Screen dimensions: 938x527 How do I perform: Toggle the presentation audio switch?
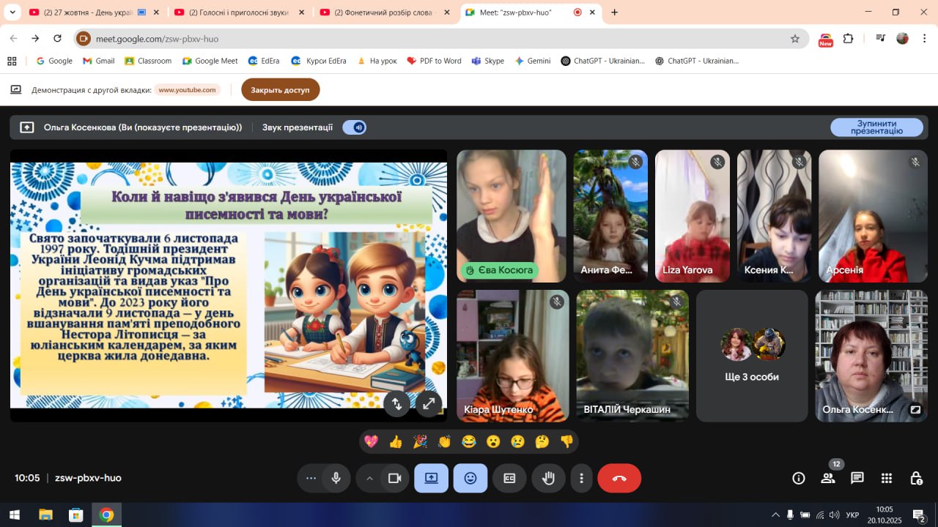[x=355, y=127]
